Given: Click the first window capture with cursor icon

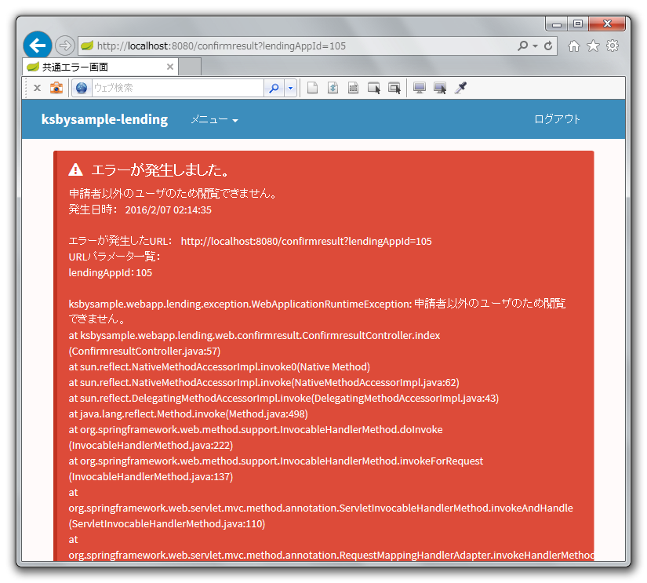Looking at the screenshot, I should point(374,88).
